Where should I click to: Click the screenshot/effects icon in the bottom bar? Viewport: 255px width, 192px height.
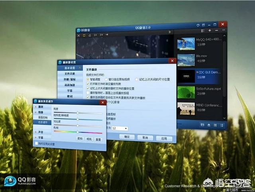pyautogui.click(x=215, y=125)
